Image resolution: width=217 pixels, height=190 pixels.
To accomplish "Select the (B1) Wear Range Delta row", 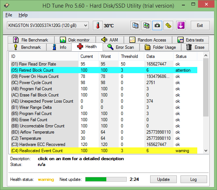I will pos(104,107).
